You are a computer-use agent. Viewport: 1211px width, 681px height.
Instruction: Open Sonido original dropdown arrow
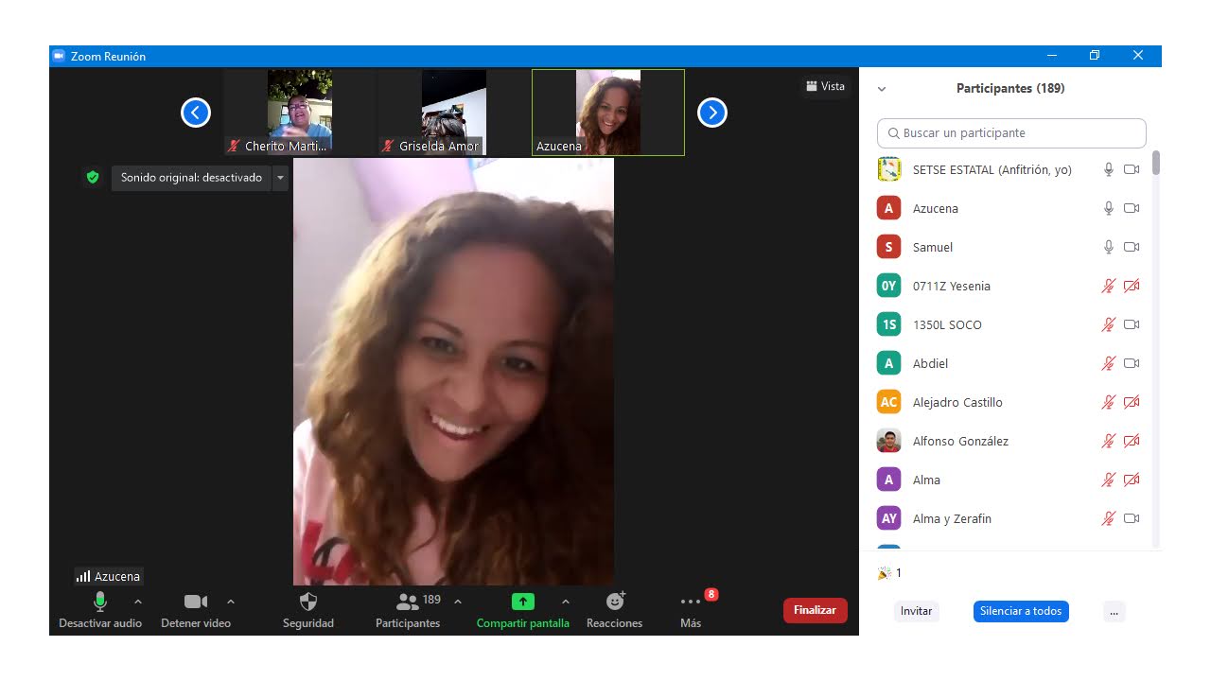tap(280, 178)
